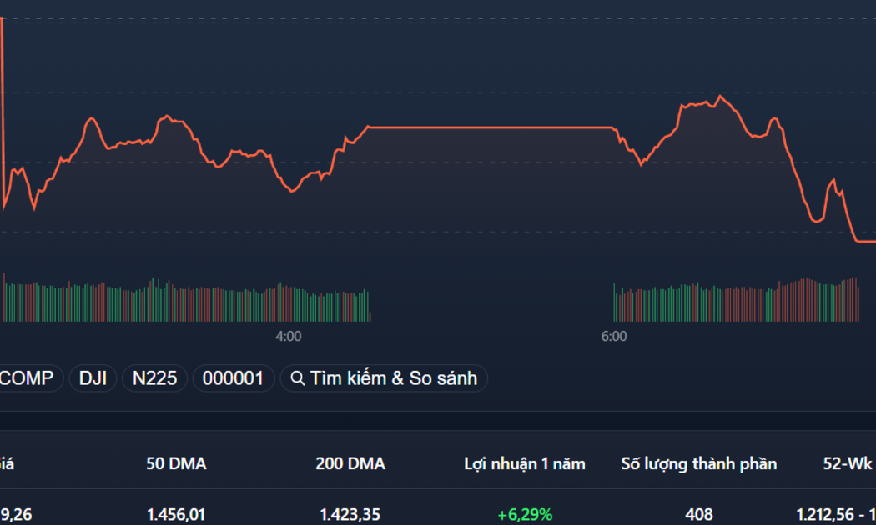Screen dimensions: 876x525
Task: Add the 000001 index to comparison
Action: click(x=233, y=378)
